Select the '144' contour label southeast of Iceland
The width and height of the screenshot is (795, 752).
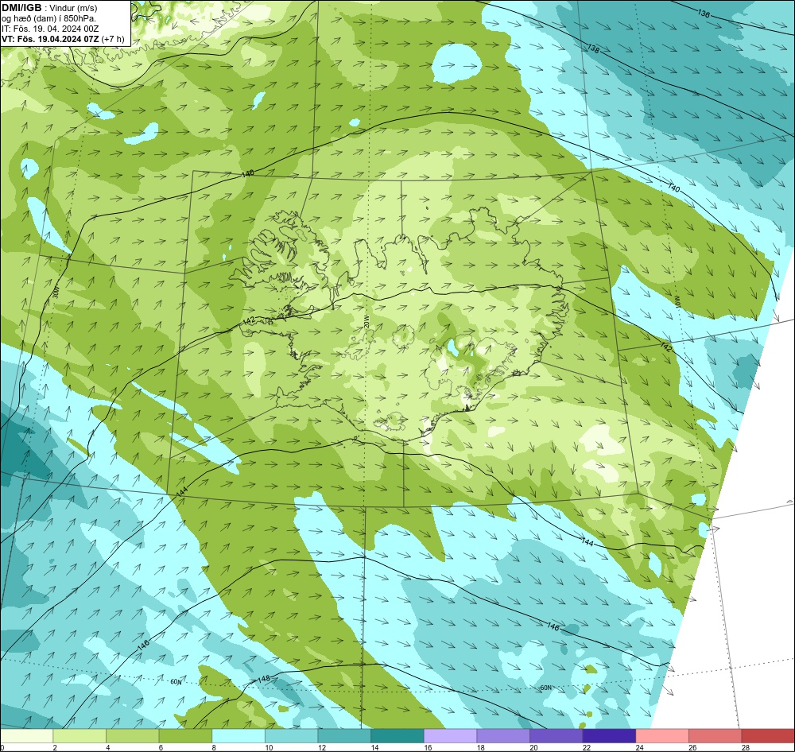pos(587,542)
